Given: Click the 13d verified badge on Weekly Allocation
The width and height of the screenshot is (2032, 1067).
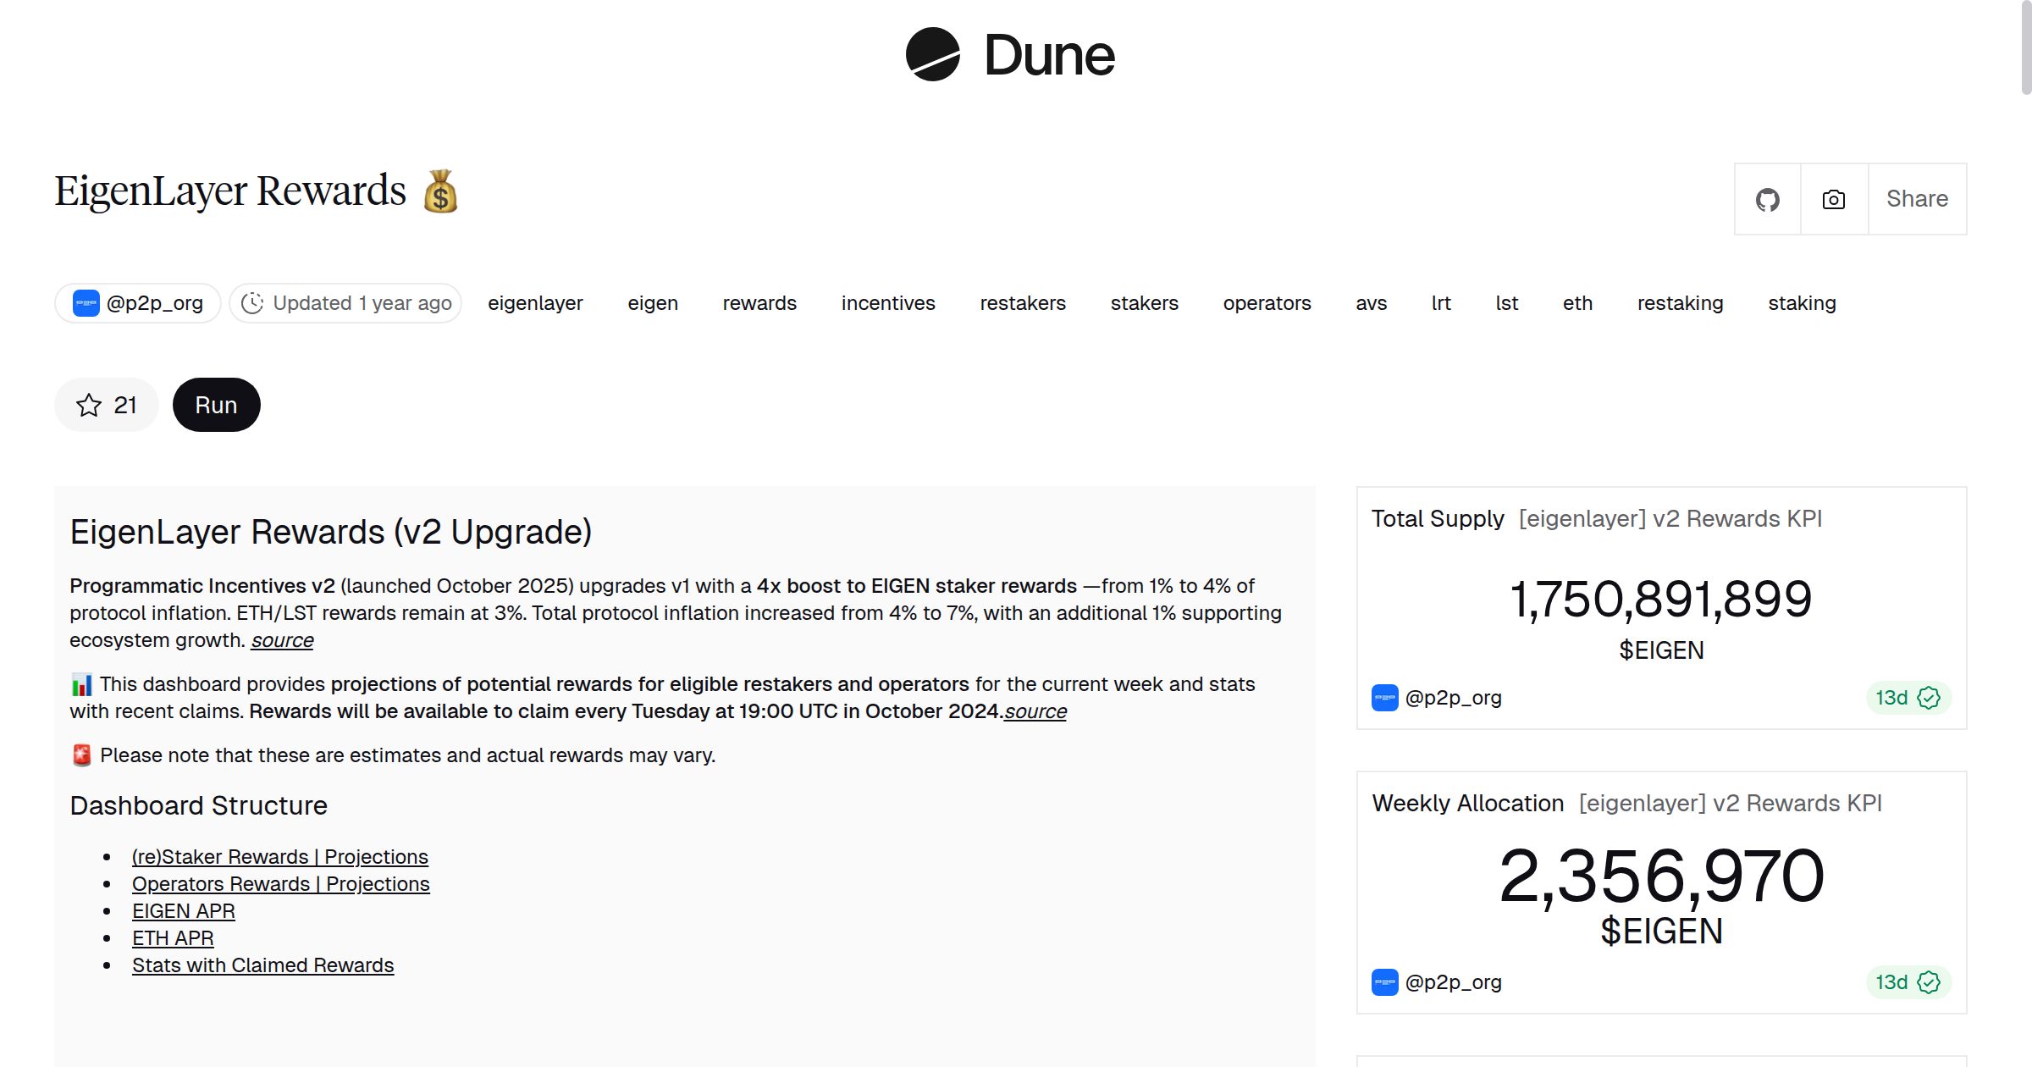Looking at the screenshot, I should [x=1908, y=982].
